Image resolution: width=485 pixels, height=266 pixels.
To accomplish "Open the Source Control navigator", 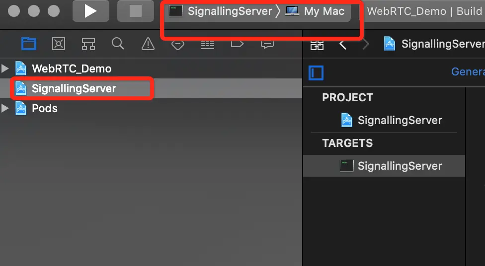I will 59,44.
